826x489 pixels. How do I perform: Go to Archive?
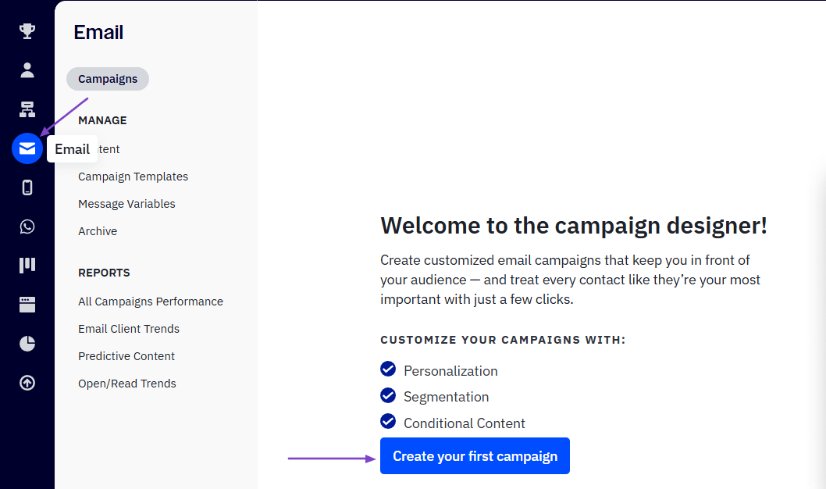click(x=98, y=231)
